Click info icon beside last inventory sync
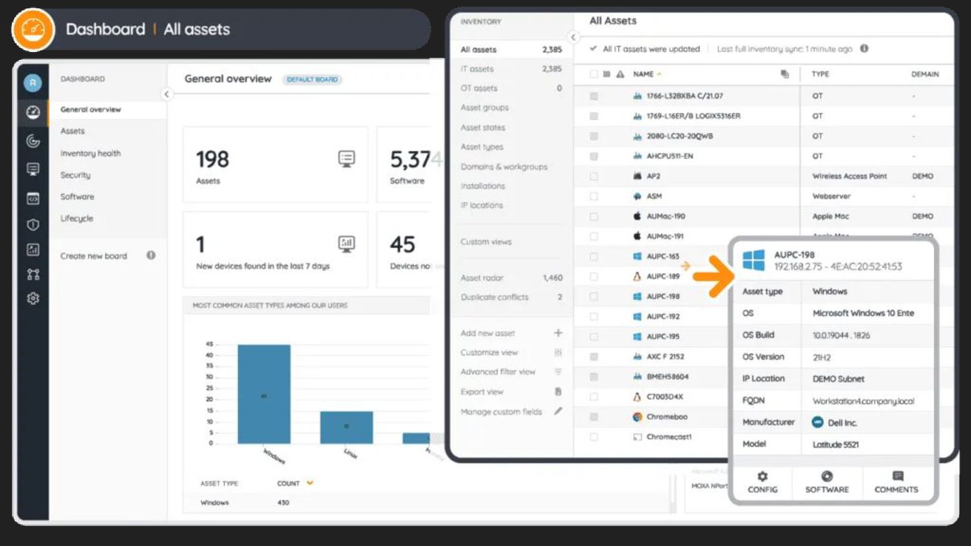The image size is (971, 546). coord(864,49)
